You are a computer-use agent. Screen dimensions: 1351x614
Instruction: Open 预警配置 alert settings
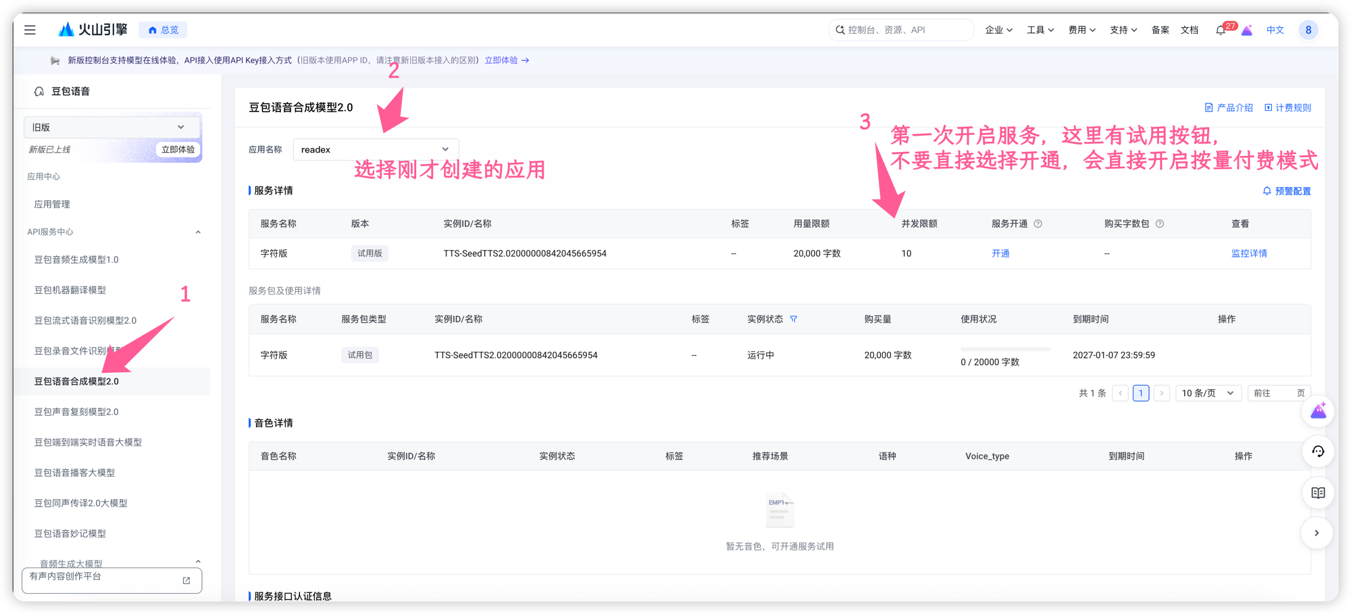1287,191
